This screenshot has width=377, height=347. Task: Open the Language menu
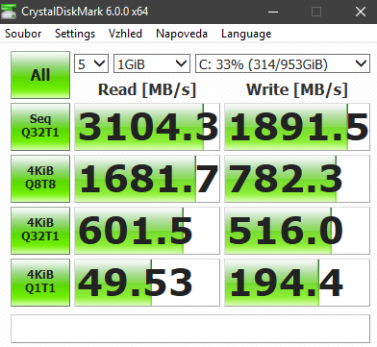246,34
